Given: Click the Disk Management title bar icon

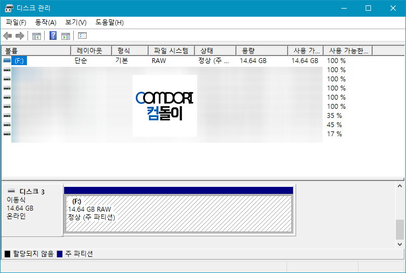Looking at the screenshot, I should 9,8.
